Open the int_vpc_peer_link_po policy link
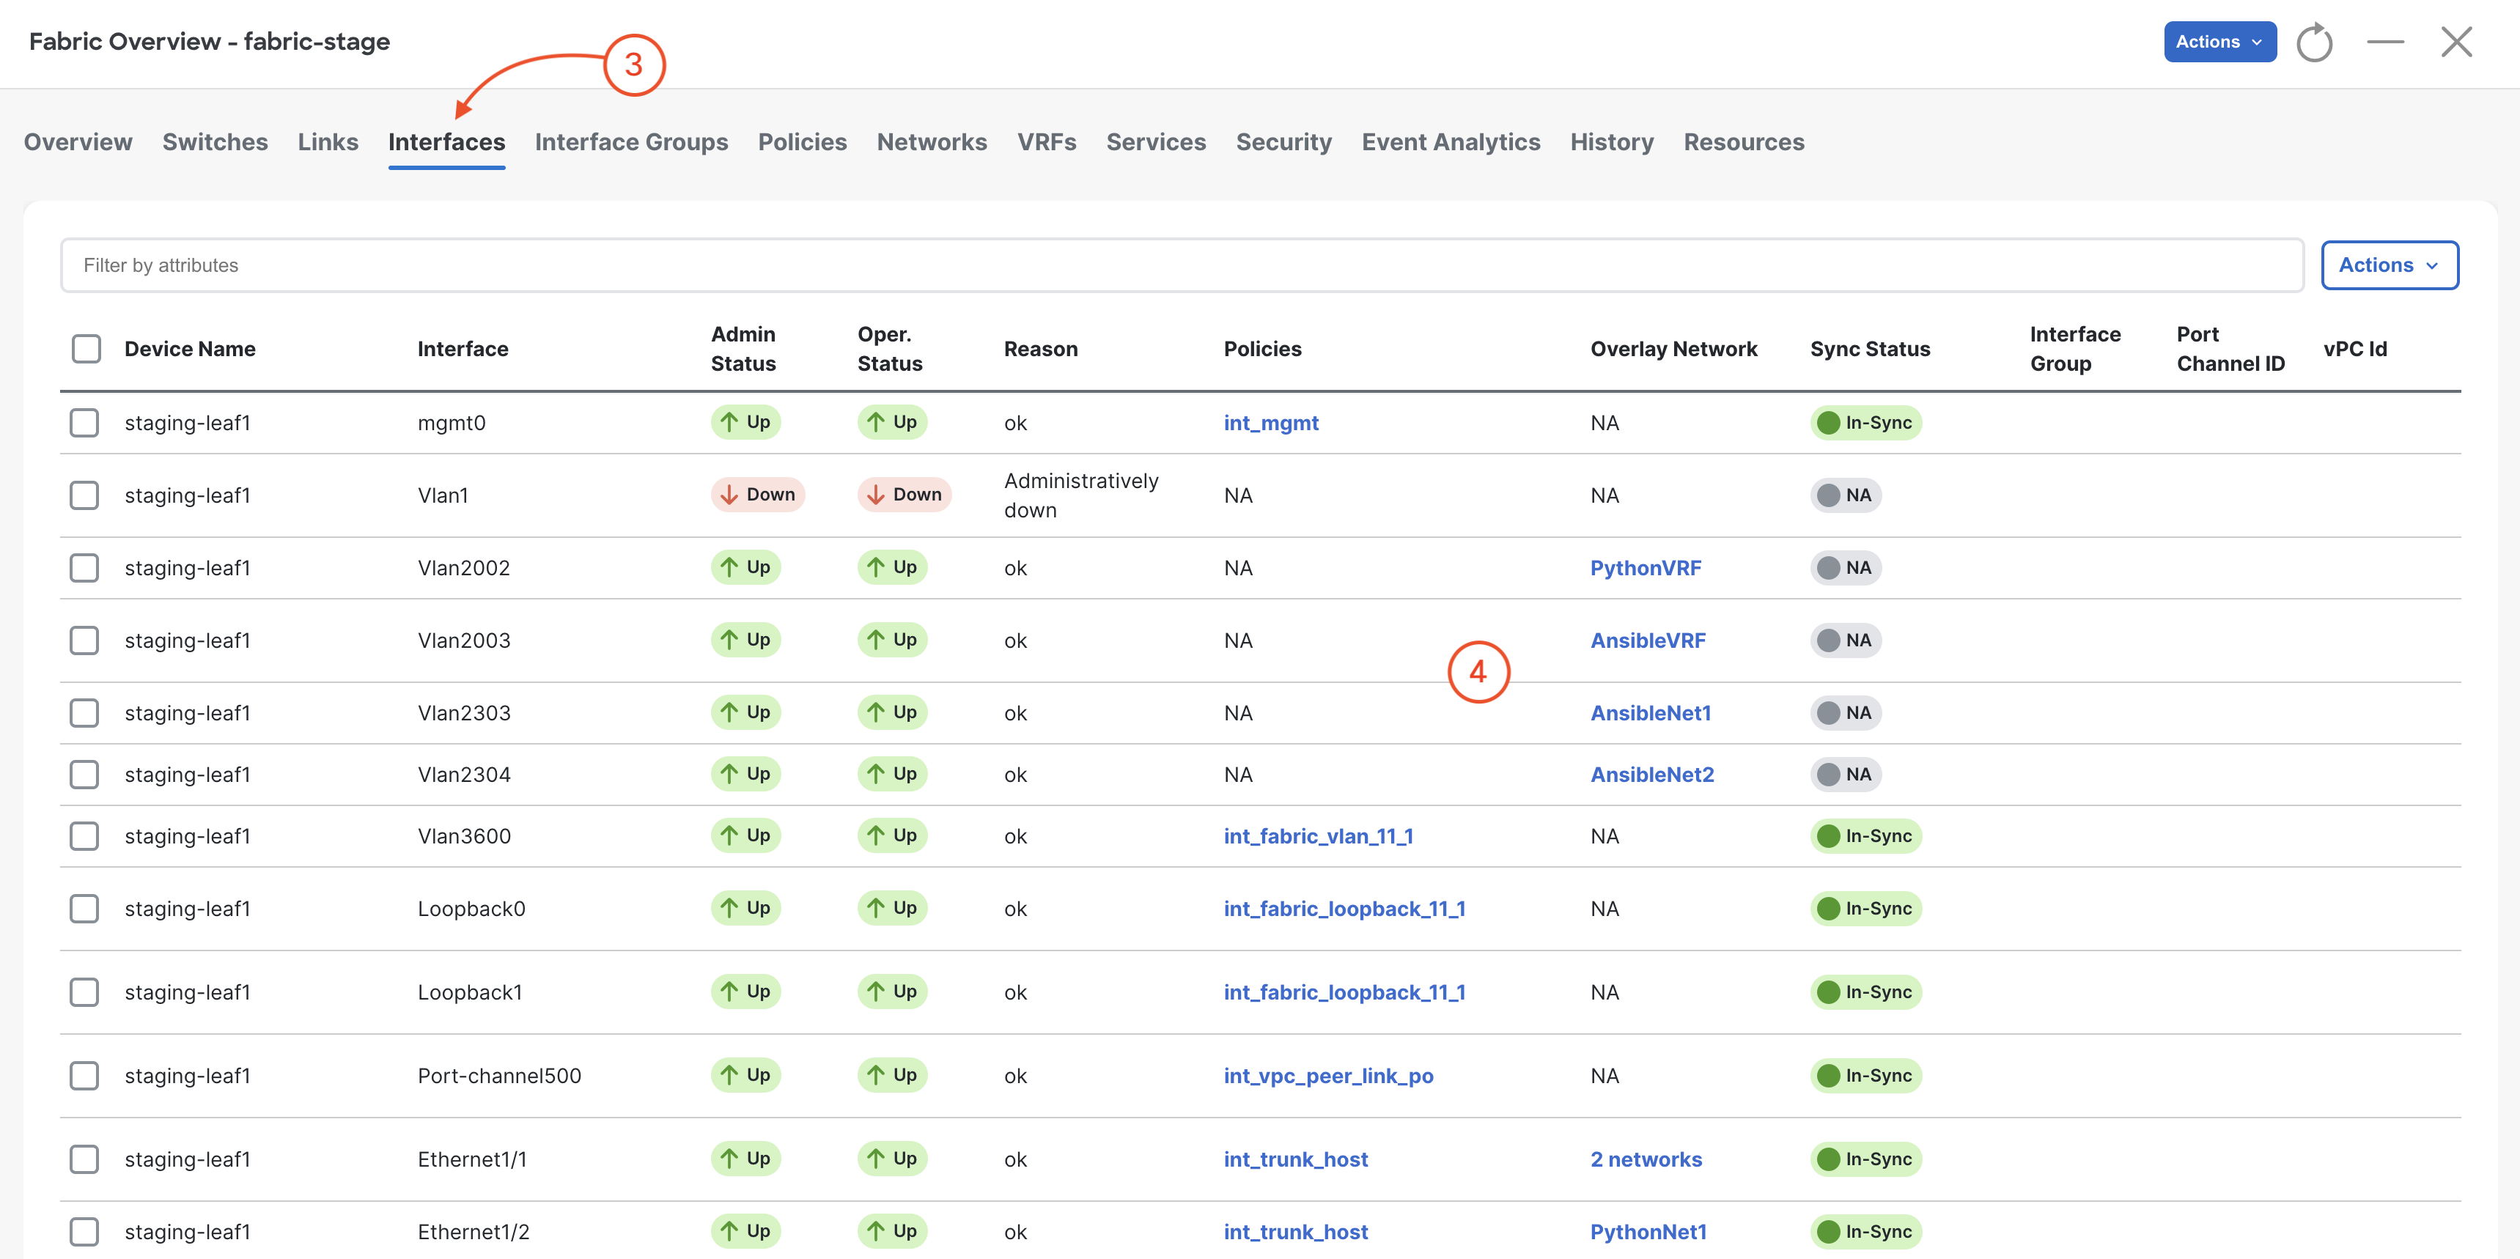 (1328, 1076)
